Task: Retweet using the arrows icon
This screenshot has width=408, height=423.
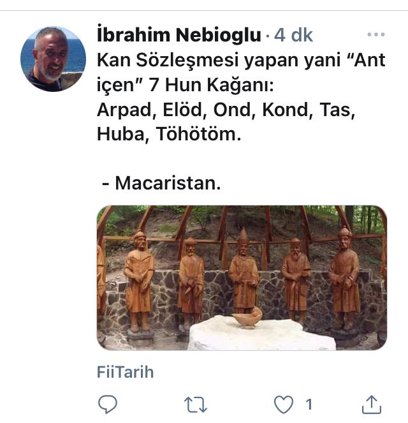Action: [195, 404]
